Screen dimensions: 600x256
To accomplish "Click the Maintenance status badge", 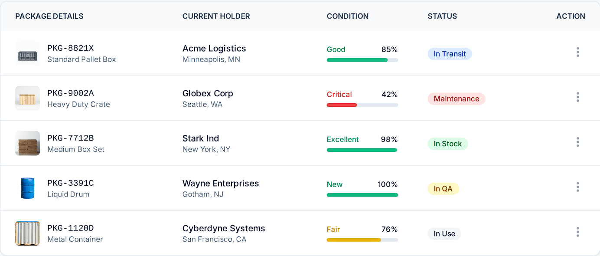I will tap(456, 99).
